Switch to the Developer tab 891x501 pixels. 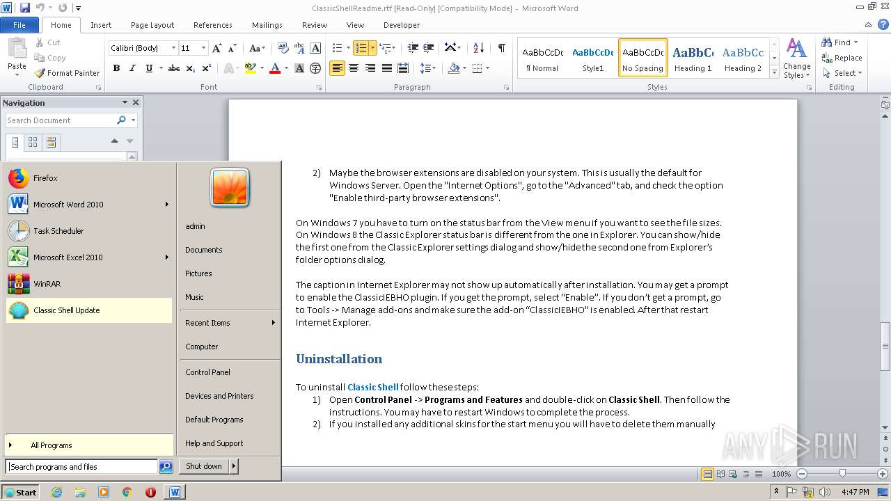pyautogui.click(x=402, y=25)
